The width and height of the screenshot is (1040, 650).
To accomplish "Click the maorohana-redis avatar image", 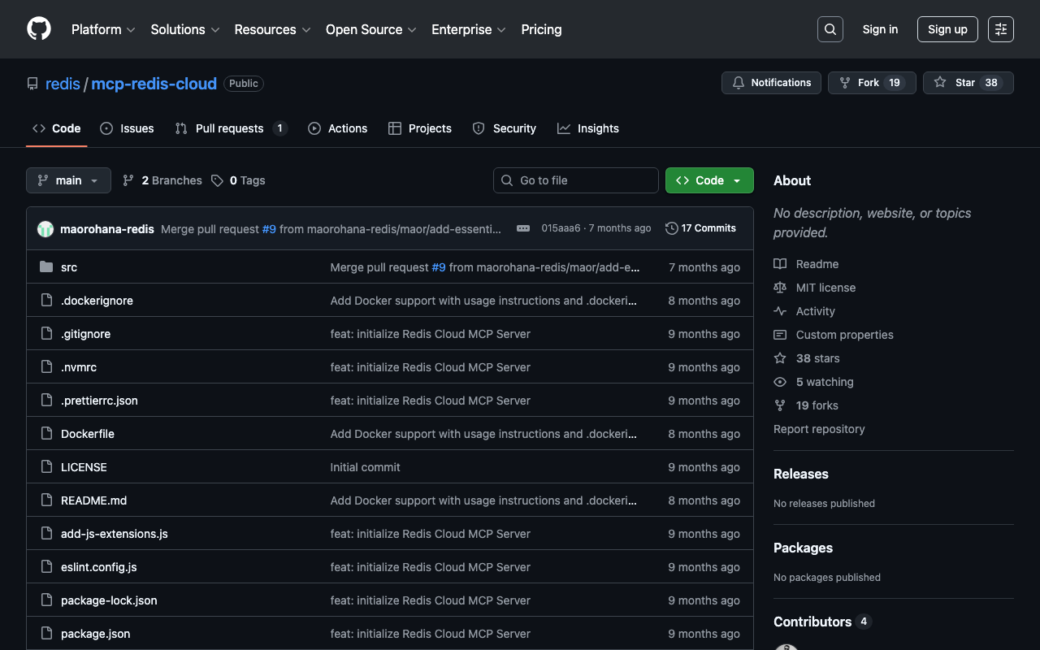I will click(45, 229).
